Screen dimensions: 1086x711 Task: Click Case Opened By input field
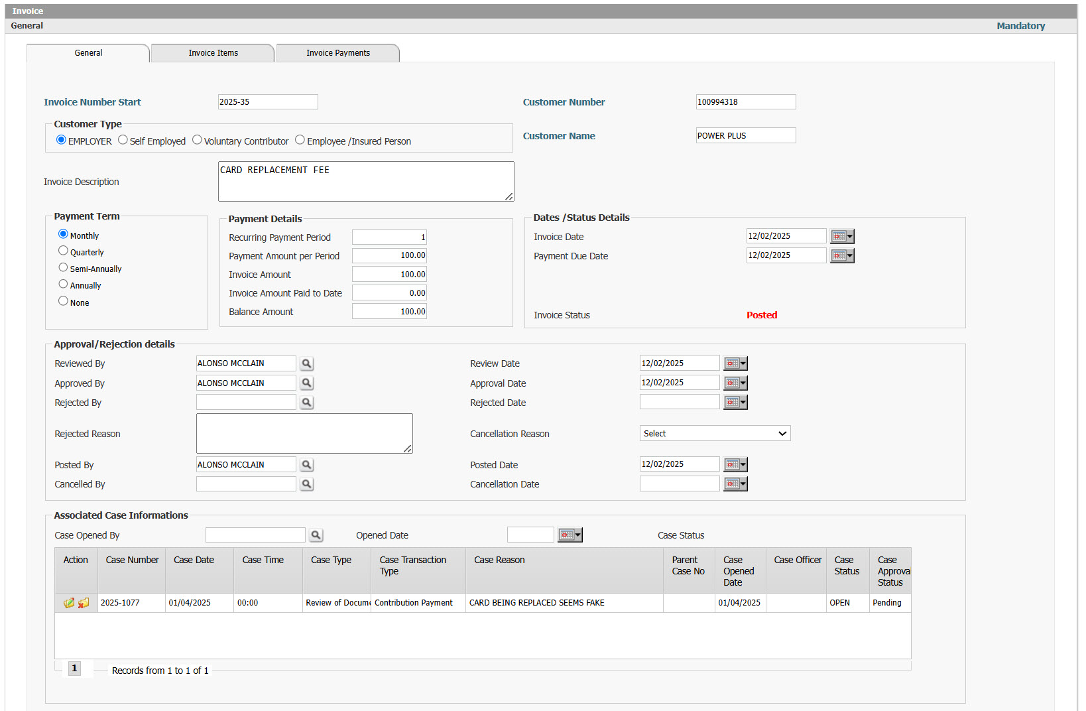point(255,535)
